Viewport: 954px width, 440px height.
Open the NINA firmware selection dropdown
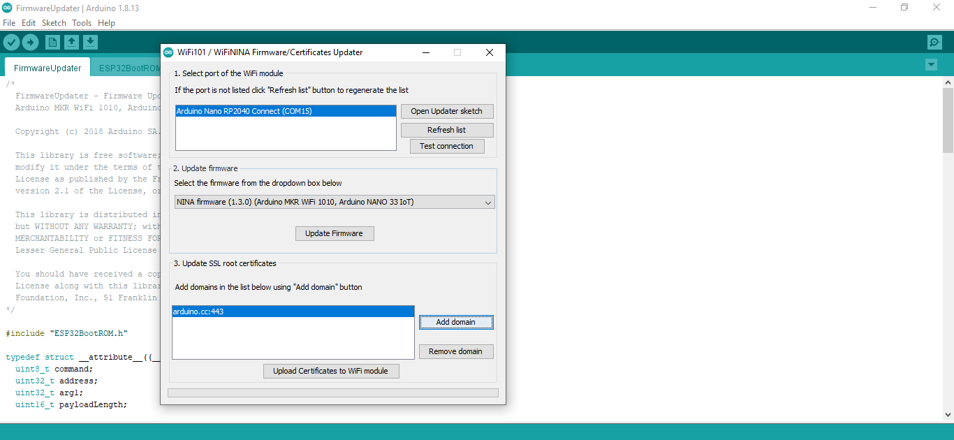(x=335, y=203)
